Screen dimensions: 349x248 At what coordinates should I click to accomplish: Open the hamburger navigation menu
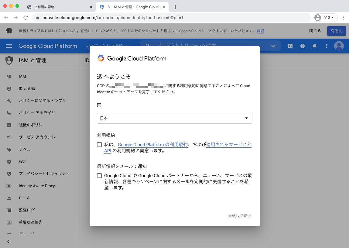(9, 46)
